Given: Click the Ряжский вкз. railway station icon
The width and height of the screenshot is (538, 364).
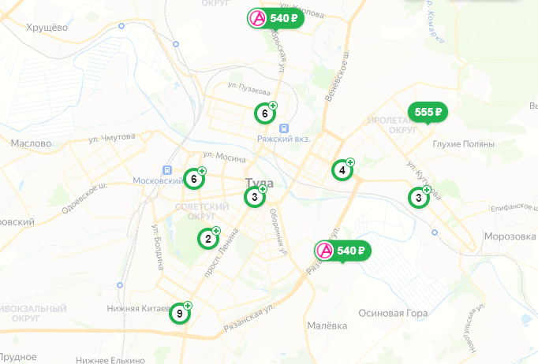Looking at the screenshot, I should [283, 128].
